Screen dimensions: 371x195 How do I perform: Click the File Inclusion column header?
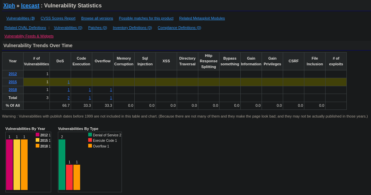click(x=315, y=61)
